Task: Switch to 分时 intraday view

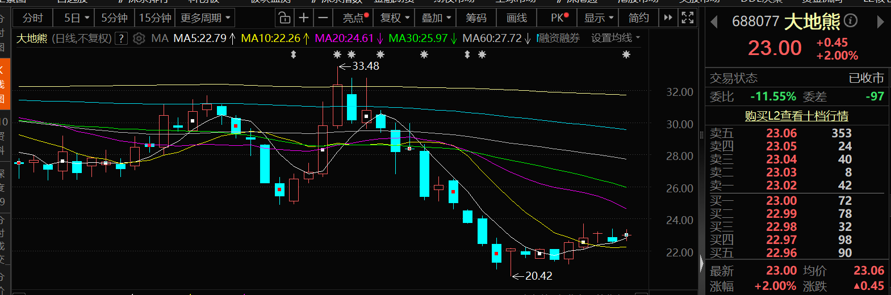Action: point(32,18)
